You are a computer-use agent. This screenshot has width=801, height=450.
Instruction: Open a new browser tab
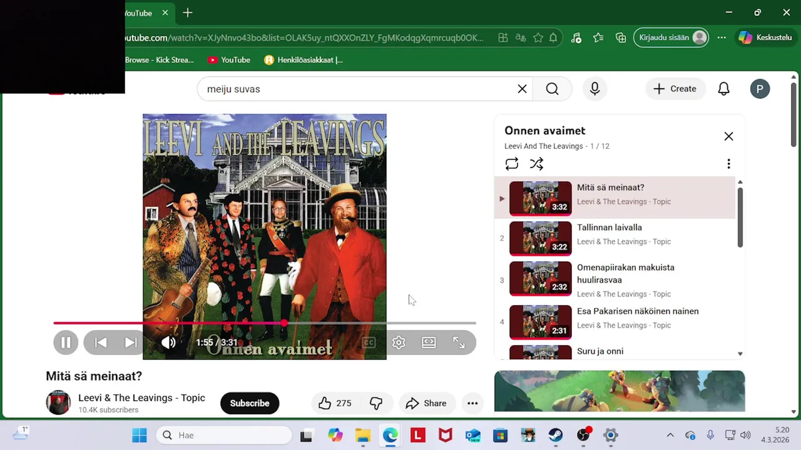[x=188, y=12]
